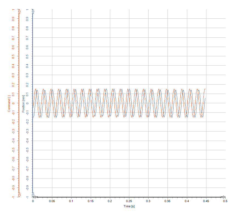Select the Time [s] axis label
Viewport: 250px width, 212px height.
129,206
